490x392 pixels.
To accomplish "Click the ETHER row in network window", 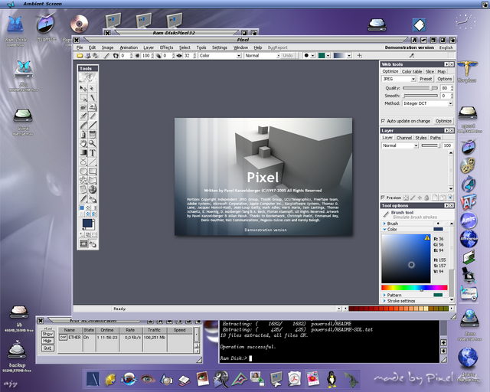I will pyautogui.click(x=125, y=338).
